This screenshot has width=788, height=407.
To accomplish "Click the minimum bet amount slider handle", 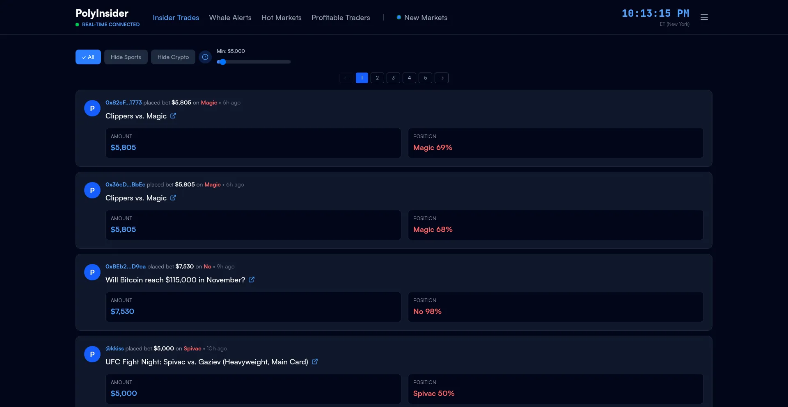I will (222, 62).
